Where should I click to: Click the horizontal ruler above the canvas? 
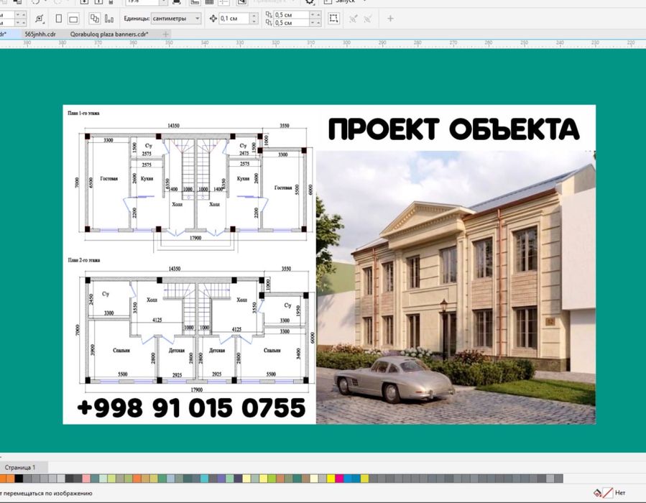[x=323, y=43]
